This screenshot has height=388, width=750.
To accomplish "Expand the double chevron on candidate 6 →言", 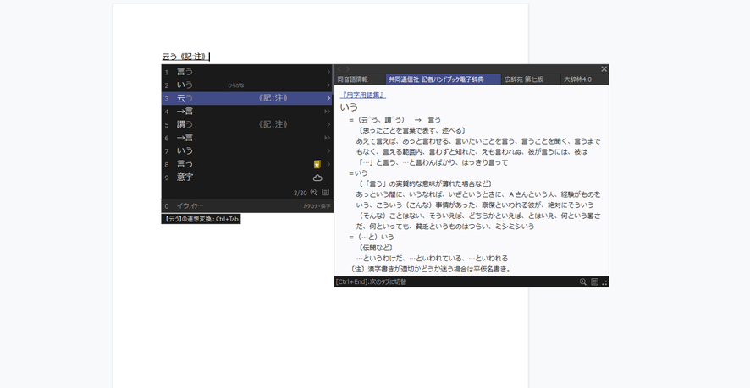I will [328, 138].
